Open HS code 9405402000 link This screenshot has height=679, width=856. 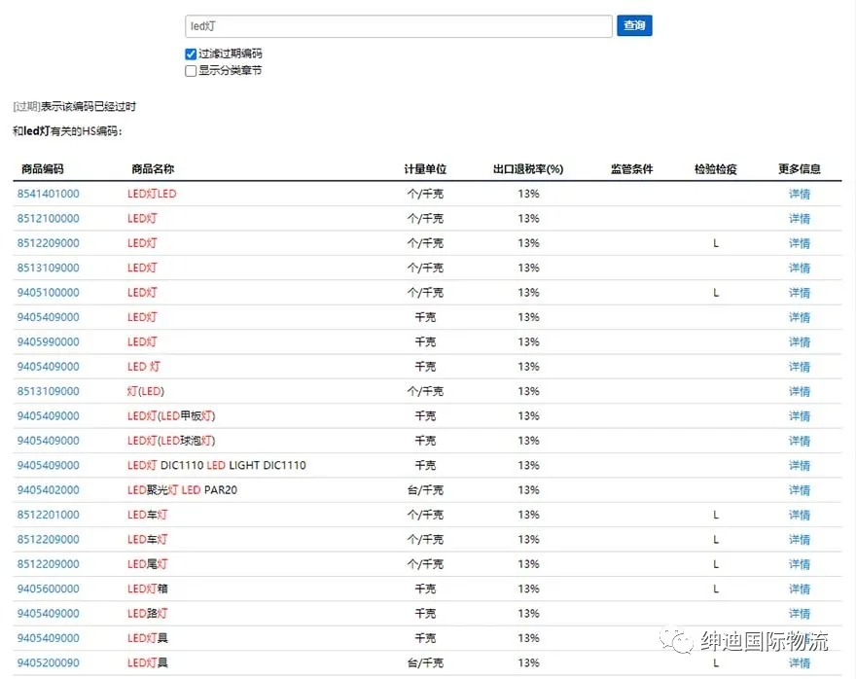pyautogui.click(x=49, y=490)
